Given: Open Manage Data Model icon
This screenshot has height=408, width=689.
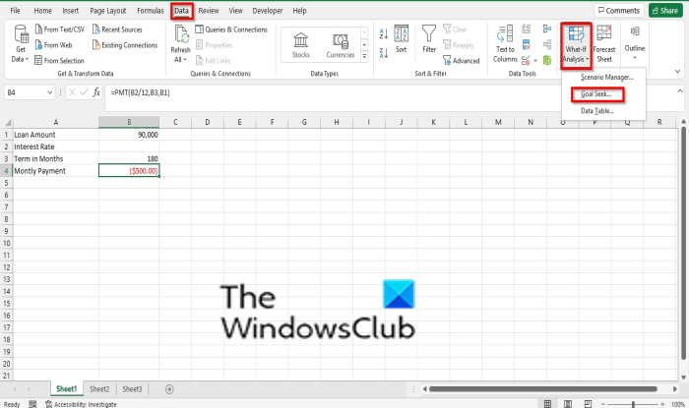Looking at the screenshot, I should [x=547, y=60].
